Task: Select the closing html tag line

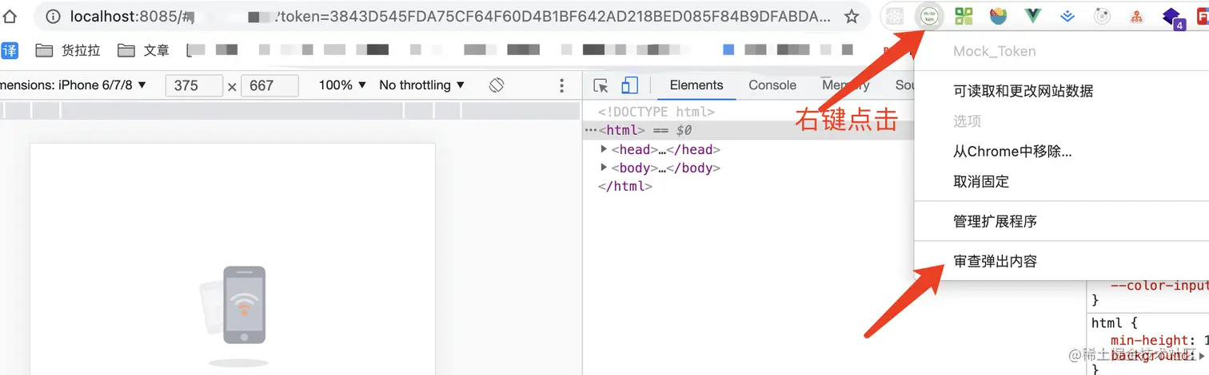Action: (625, 187)
